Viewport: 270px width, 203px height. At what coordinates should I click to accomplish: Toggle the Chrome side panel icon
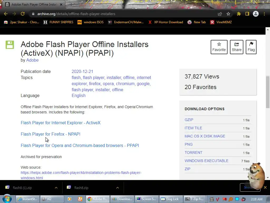pos(247,14)
